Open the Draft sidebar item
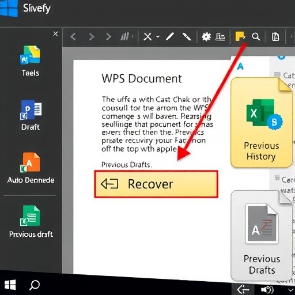This screenshot has width=295, height=295. 31,115
